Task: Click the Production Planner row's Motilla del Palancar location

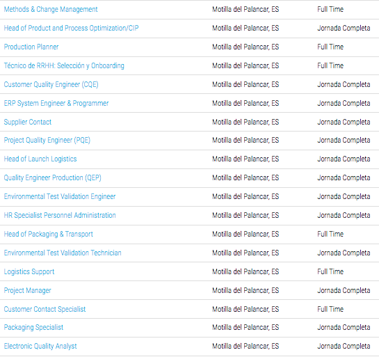Action: pos(245,47)
